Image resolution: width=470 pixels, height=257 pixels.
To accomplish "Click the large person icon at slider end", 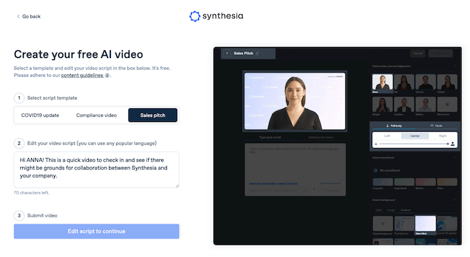I will [452, 144].
